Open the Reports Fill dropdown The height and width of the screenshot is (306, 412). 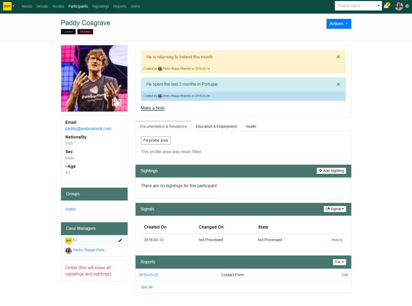[339, 262]
